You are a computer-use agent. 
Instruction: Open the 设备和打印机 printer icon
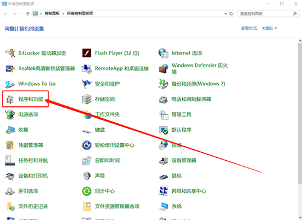click(10, 176)
